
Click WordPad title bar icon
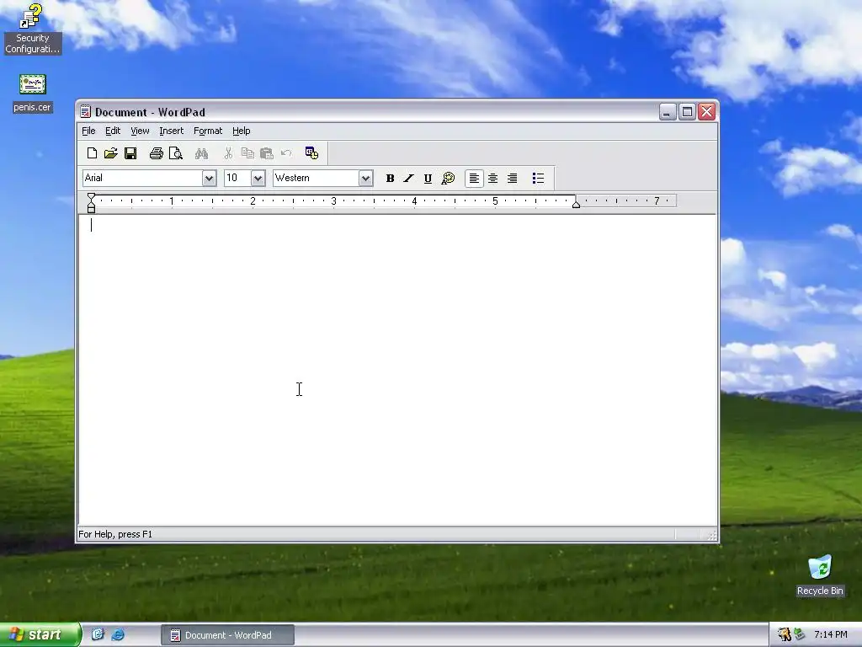click(85, 112)
